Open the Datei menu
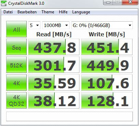The height and width of the screenshot is (126, 139). tap(8, 12)
